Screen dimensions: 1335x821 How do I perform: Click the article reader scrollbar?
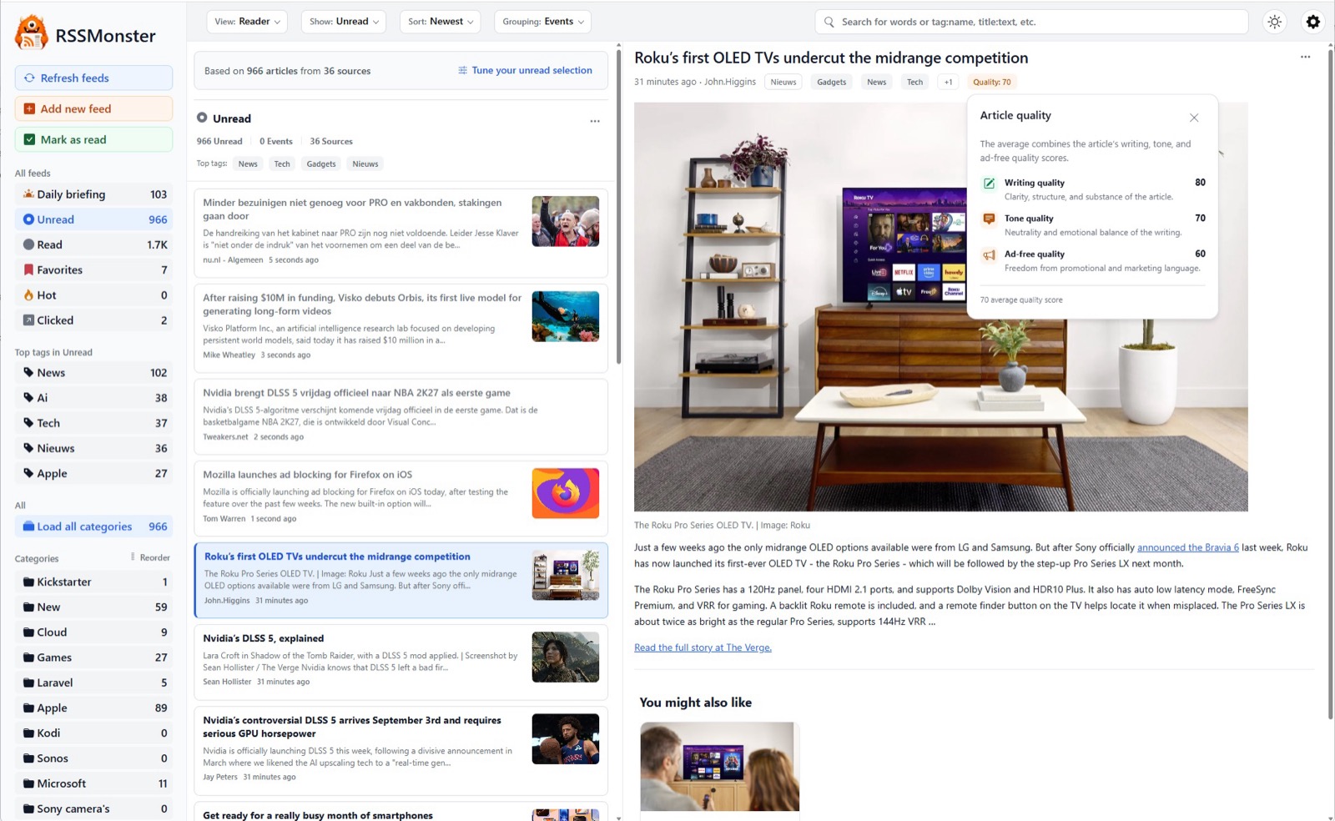click(1331, 384)
